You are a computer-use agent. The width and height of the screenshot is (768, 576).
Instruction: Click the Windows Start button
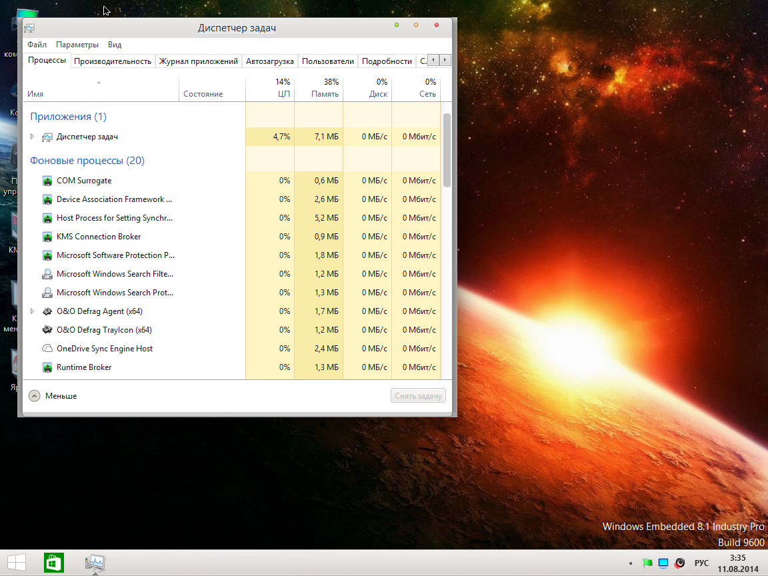pos(17,563)
